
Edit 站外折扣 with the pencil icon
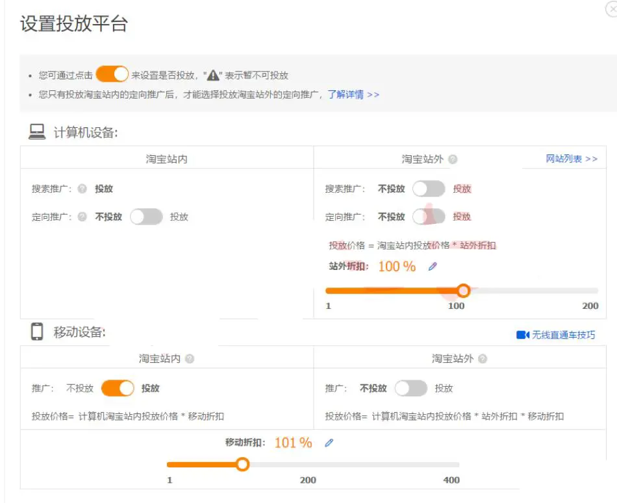click(x=433, y=267)
